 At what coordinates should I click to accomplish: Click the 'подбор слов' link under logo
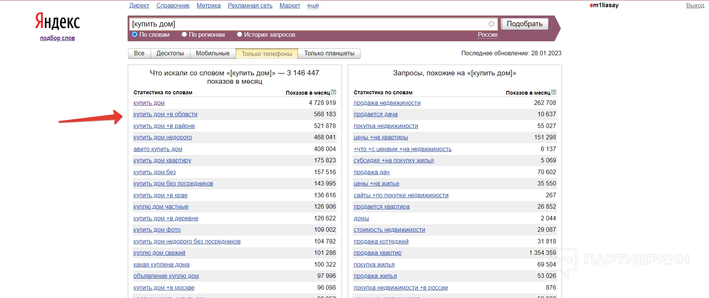coord(58,38)
